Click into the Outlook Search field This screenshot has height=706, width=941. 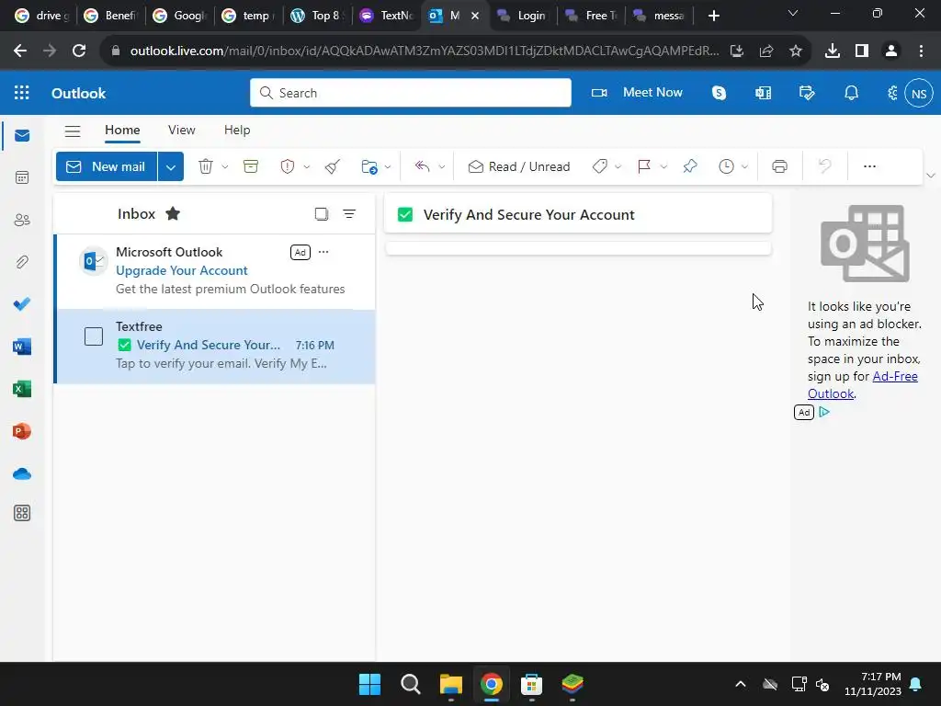[x=411, y=93]
